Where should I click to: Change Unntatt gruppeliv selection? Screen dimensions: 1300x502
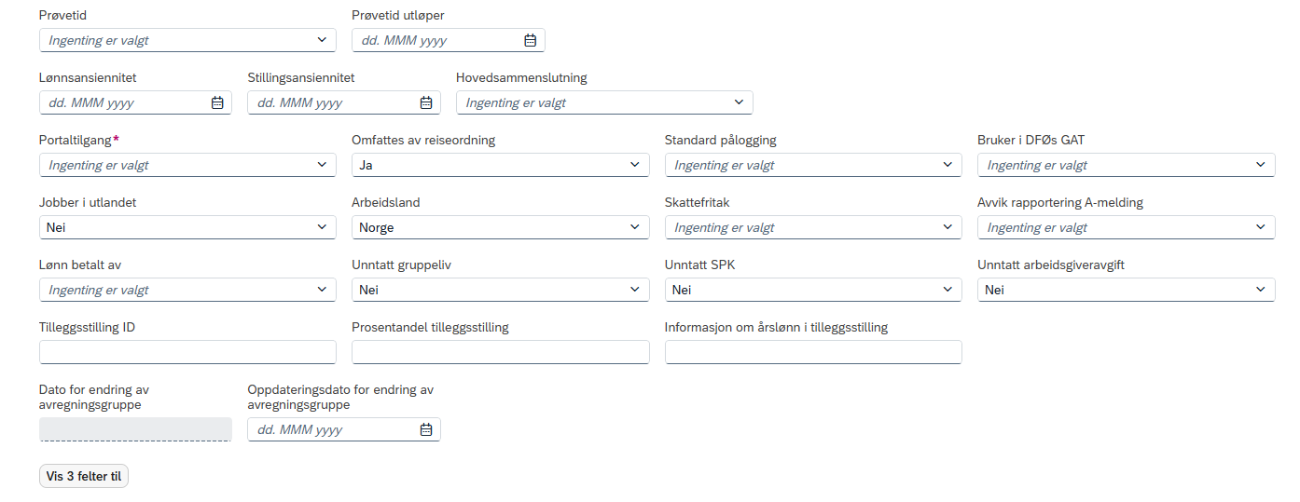click(x=501, y=290)
